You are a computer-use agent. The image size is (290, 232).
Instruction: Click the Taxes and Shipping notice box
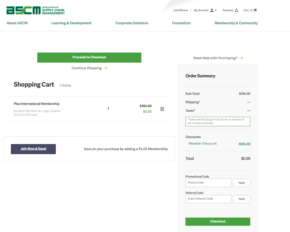pyautogui.click(x=218, y=121)
